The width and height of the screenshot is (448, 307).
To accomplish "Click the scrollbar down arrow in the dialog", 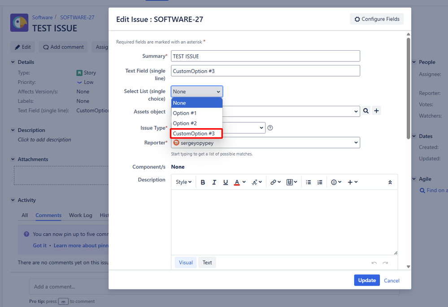I will [408, 267].
